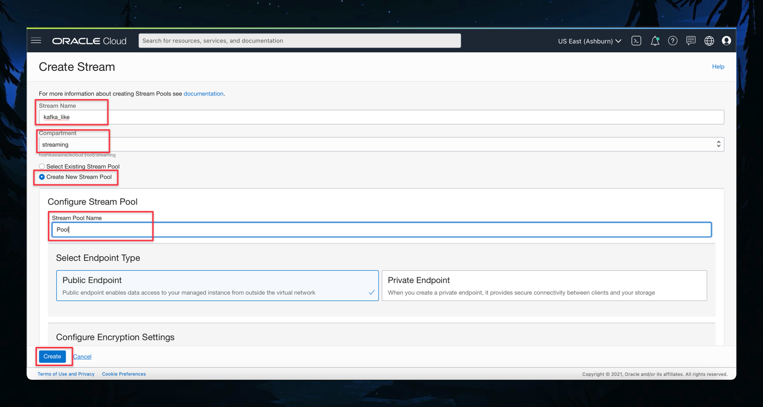Click into the Stream Name field

coord(381,117)
